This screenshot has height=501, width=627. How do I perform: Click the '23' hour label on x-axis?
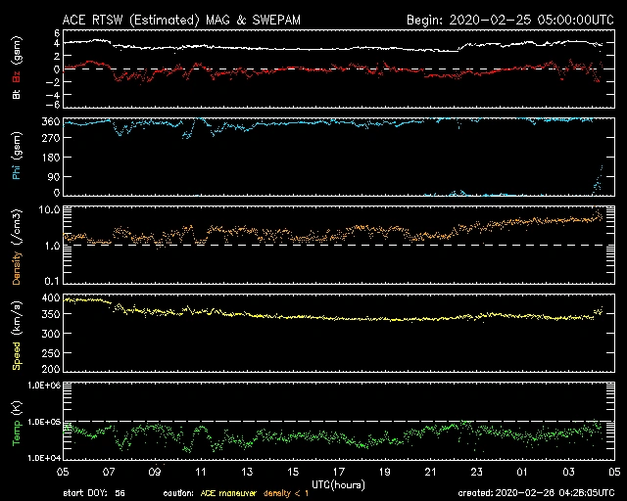click(477, 472)
